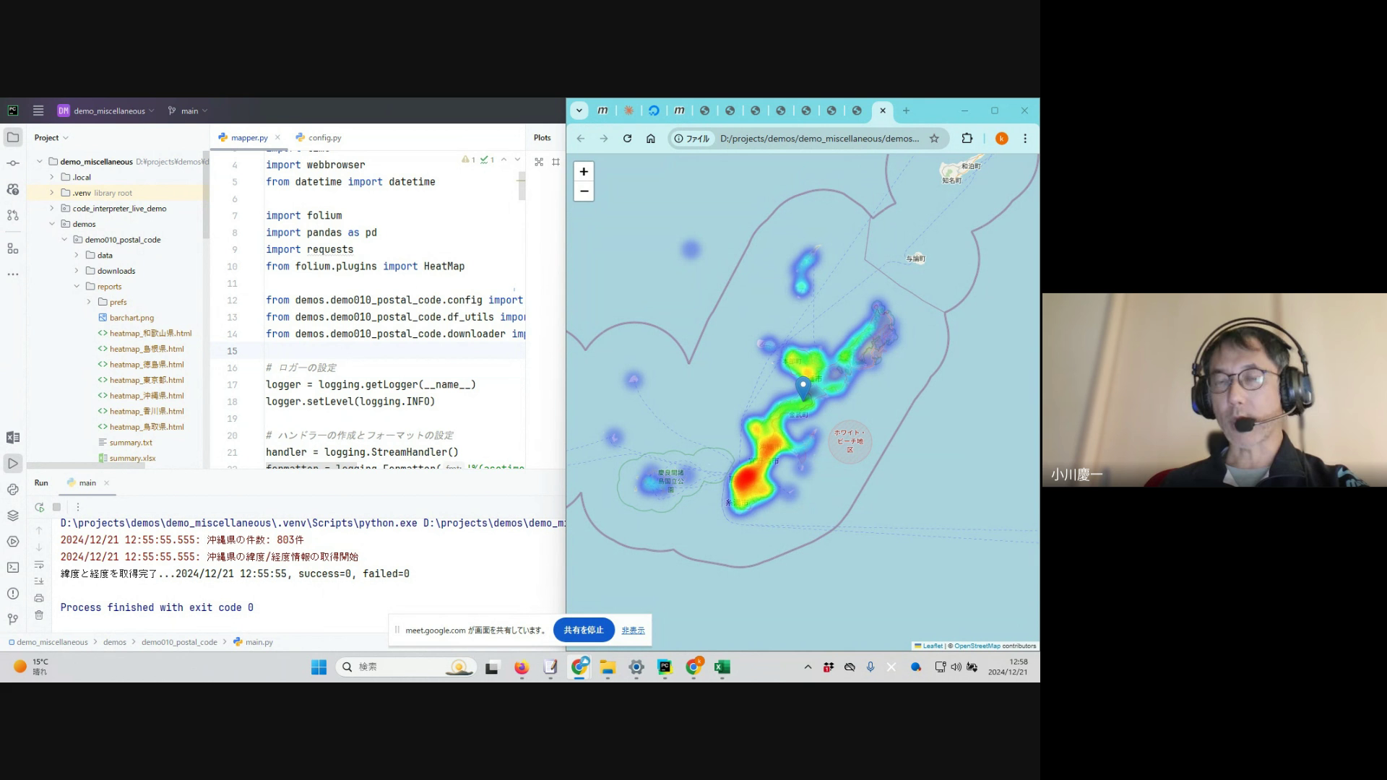
Task: Open the Terminal tool window
Action: coord(12,568)
